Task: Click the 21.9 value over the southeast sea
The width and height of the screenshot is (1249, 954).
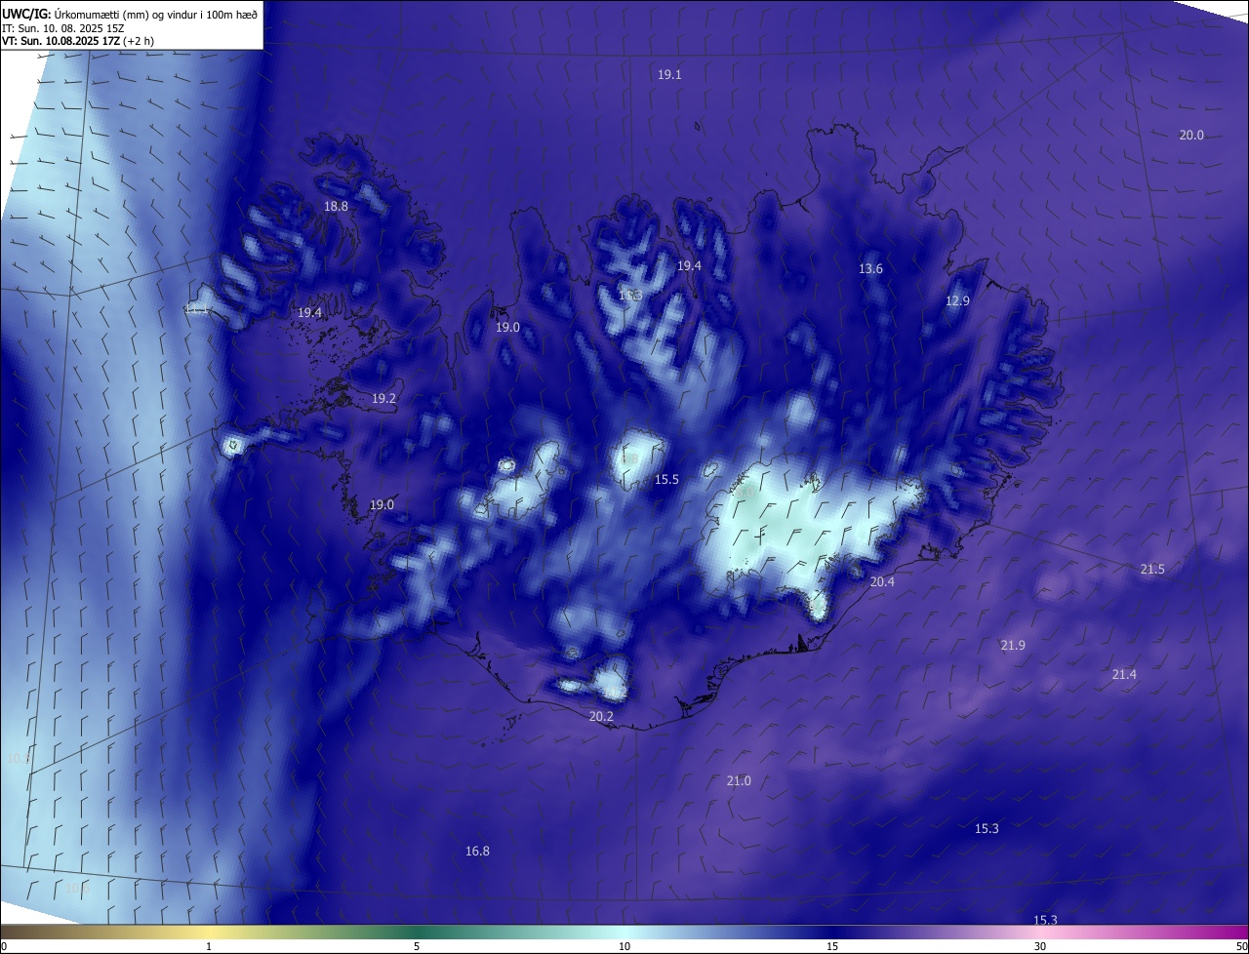Action: (x=1013, y=646)
